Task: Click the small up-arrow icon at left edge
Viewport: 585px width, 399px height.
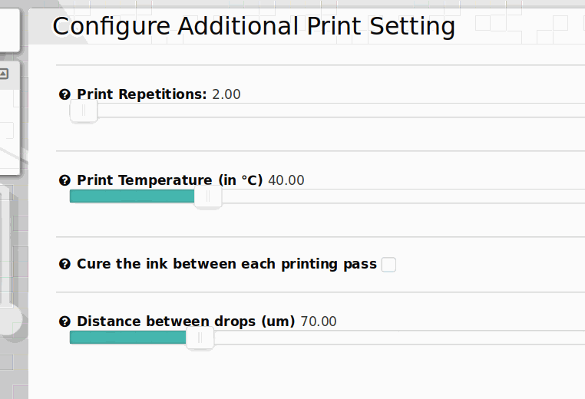Action: click(x=4, y=74)
